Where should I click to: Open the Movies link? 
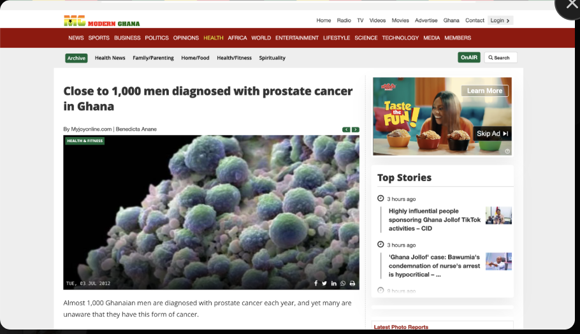[400, 20]
